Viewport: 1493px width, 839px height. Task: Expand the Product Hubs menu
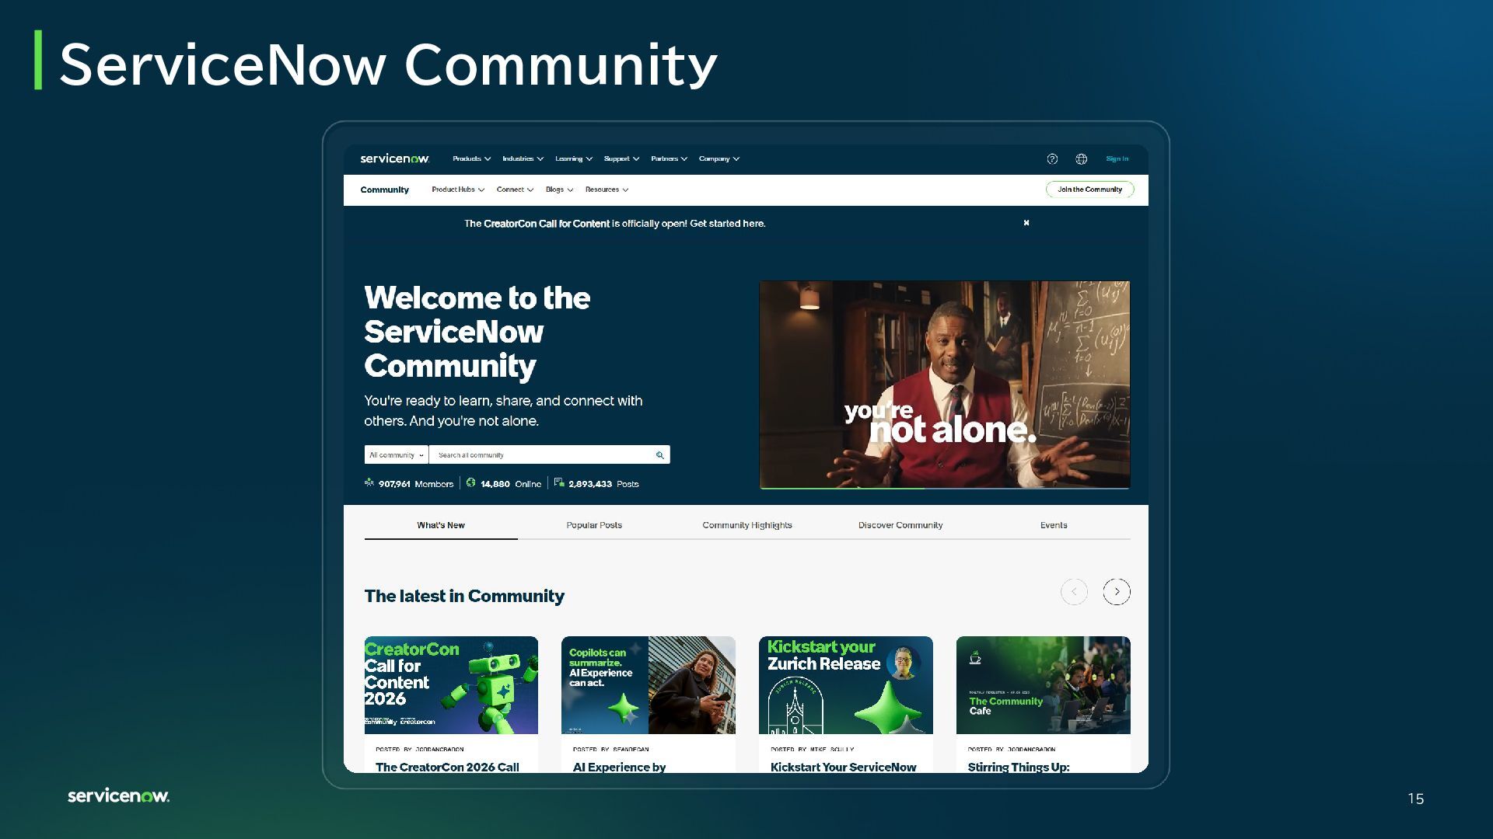pos(457,190)
